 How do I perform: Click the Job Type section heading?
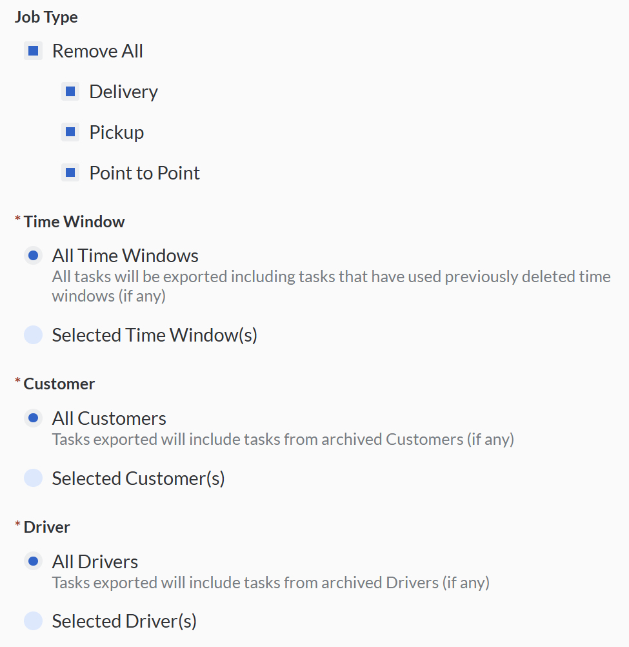[x=46, y=17]
